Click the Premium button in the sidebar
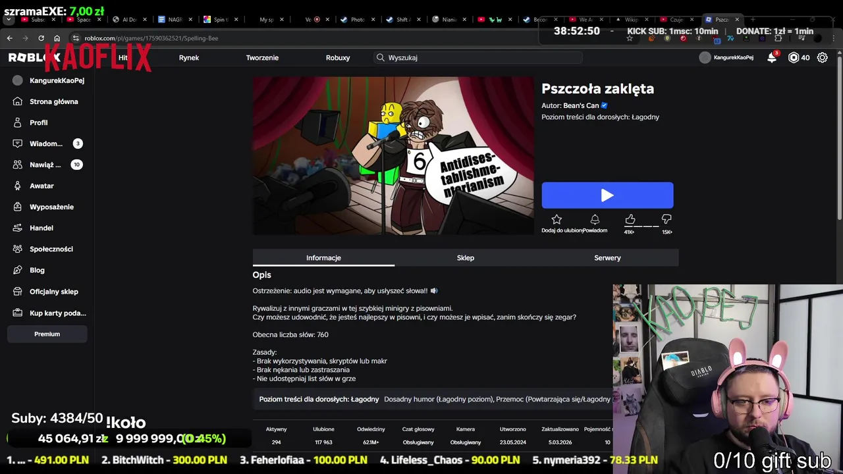This screenshot has height=474, width=843. tap(47, 334)
